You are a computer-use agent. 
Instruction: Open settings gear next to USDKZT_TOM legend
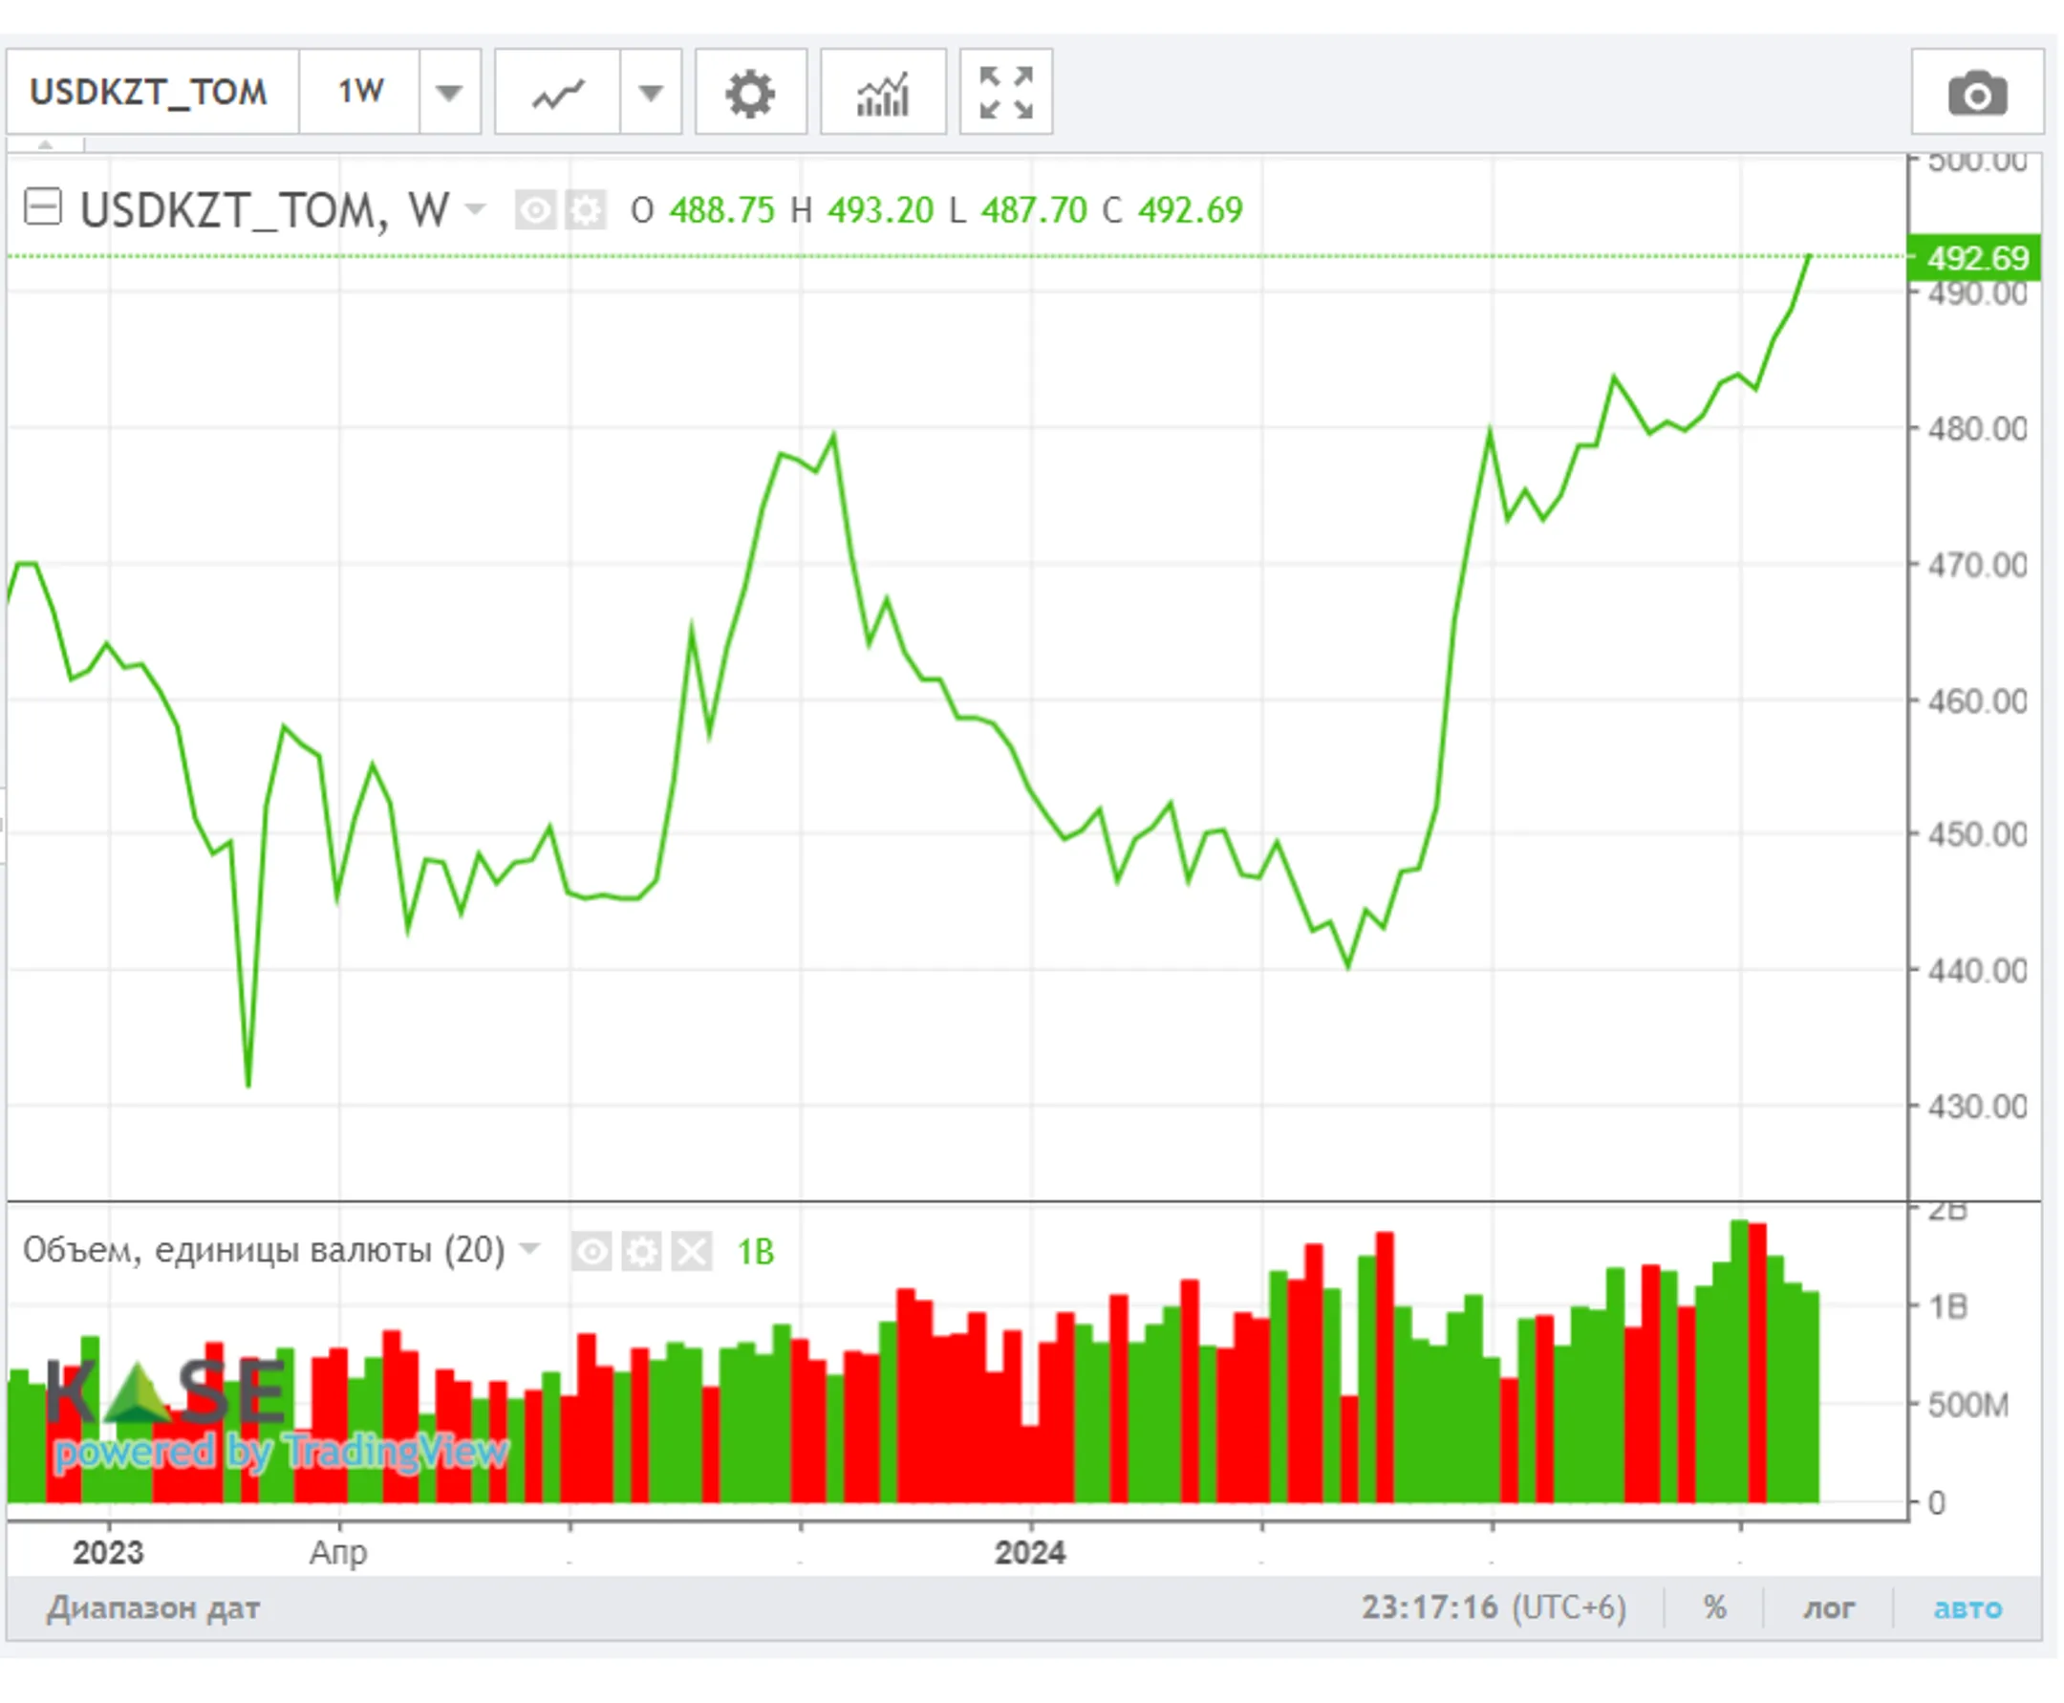click(586, 210)
